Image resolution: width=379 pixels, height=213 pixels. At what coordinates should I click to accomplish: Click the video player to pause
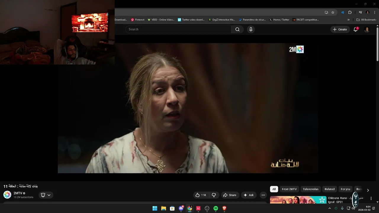[188, 108]
